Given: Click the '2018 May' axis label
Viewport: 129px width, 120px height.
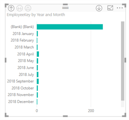Looking at the screenshot, I should click(x=26, y=61).
